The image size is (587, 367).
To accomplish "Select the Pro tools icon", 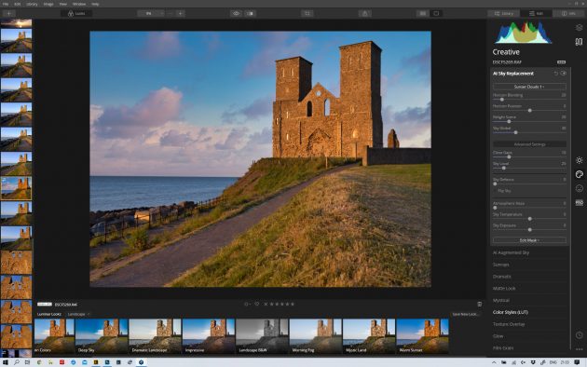I will point(580,202).
